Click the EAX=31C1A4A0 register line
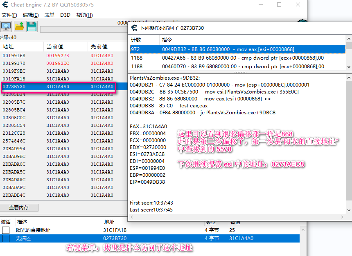Viewport: 352px width, 256px height. [149, 127]
